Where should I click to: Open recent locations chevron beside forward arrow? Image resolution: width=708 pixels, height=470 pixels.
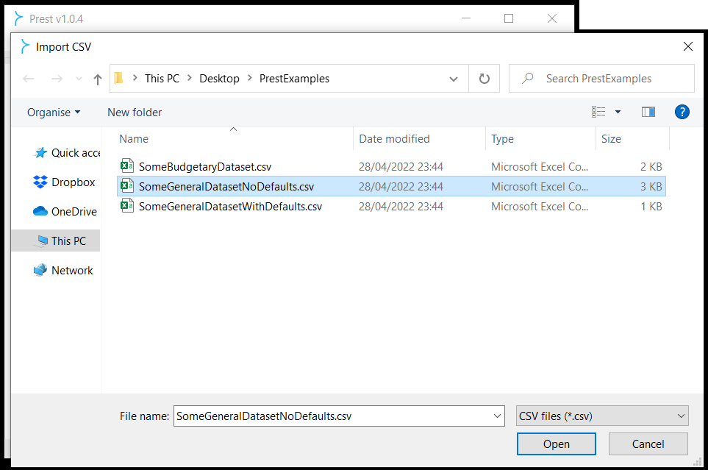pyautogui.click(x=79, y=79)
